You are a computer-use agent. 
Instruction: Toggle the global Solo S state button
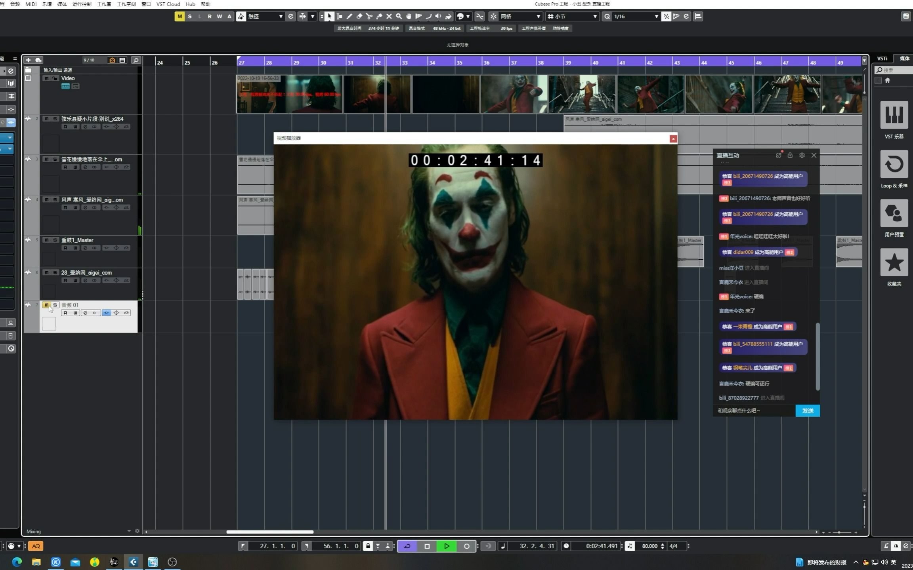[x=189, y=16]
